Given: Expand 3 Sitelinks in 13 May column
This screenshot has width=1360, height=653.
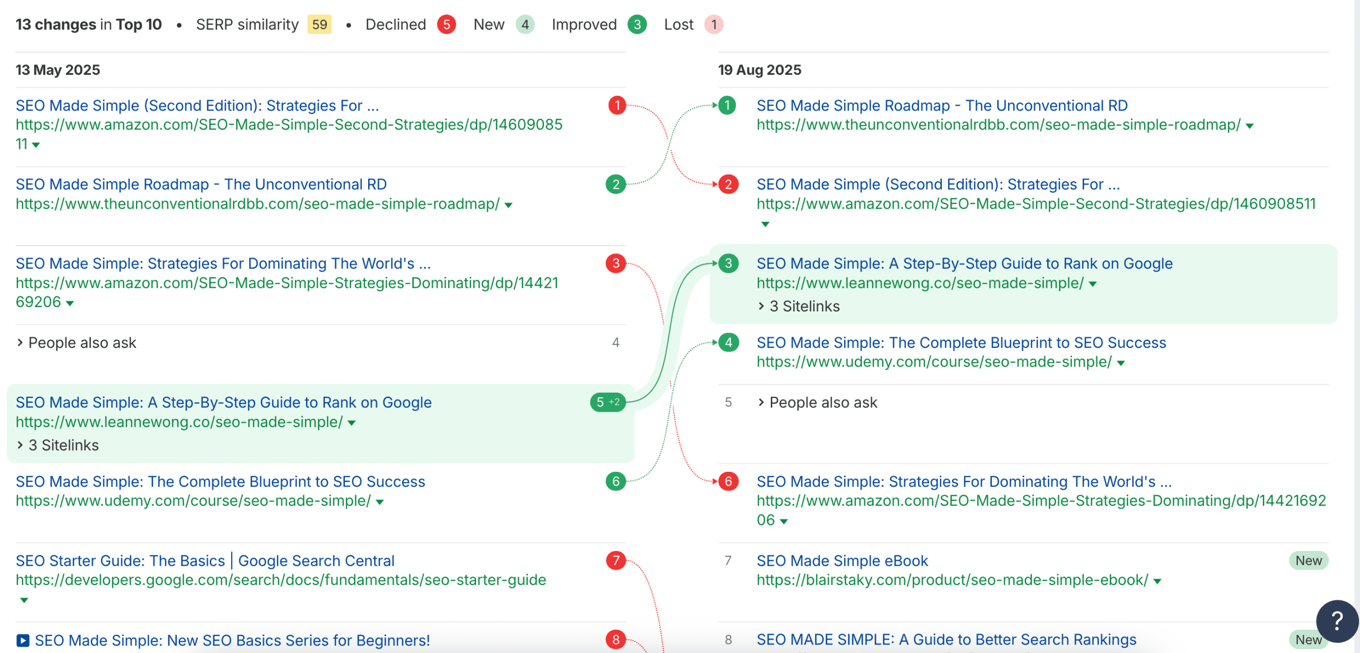Looking at the screenshot, I should pyautogui.click(x=57, y=445).
